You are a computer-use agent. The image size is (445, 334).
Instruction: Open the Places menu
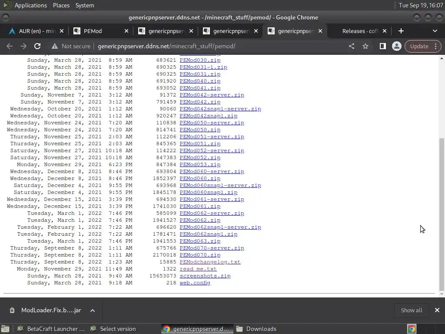[x=61, y=5]
